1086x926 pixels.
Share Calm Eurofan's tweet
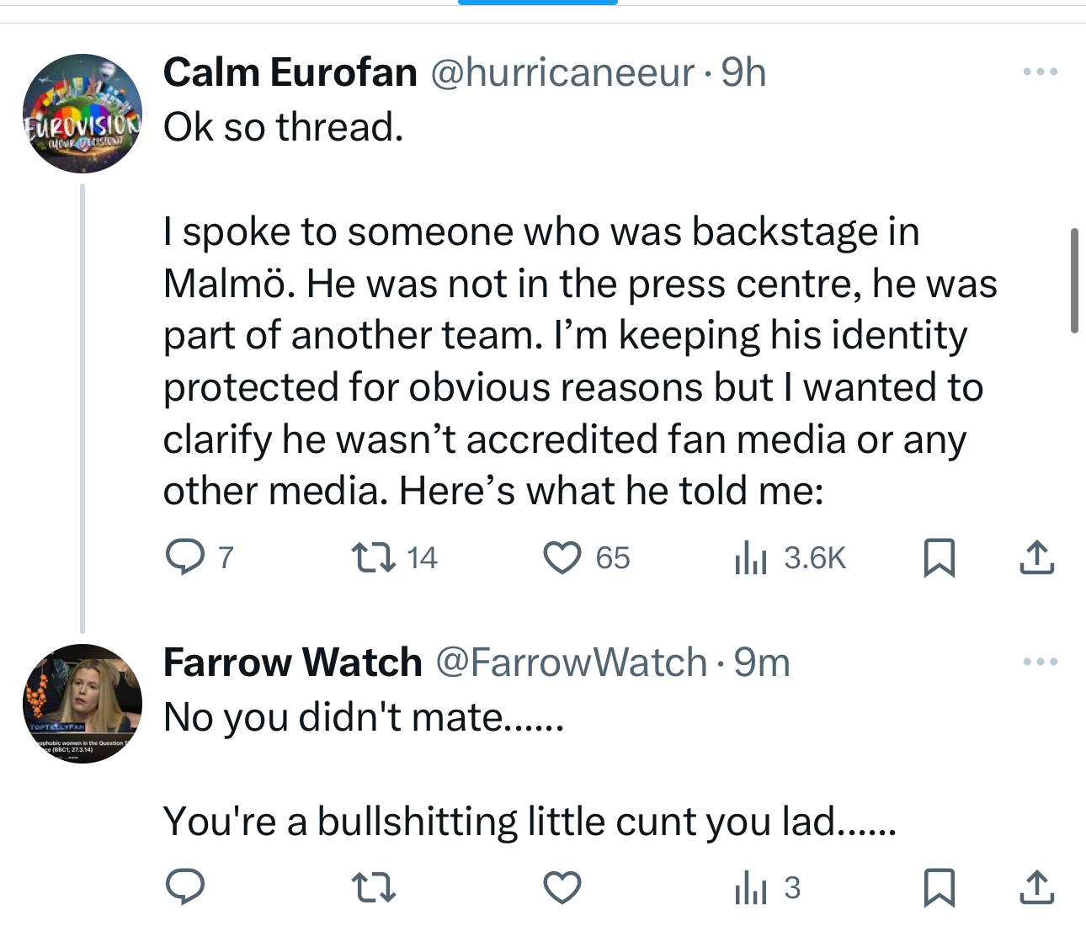(x=1037, y=557)
